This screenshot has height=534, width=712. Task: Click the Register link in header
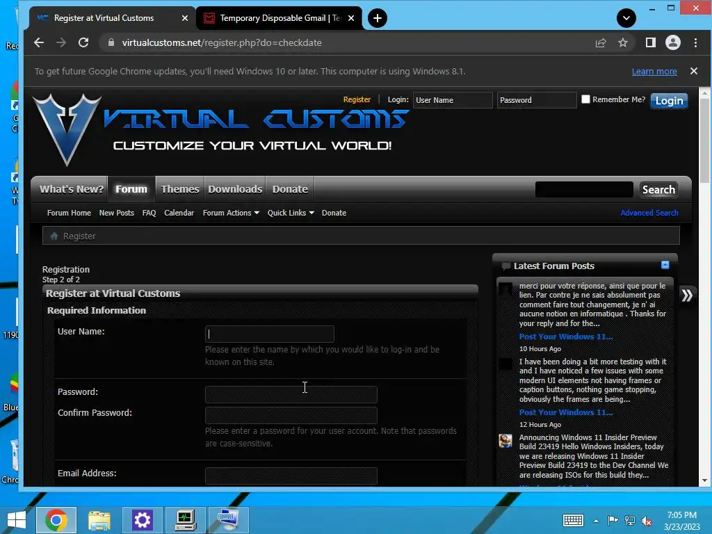coord(357,99)
